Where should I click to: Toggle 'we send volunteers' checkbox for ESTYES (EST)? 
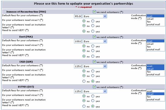point(94,87)
